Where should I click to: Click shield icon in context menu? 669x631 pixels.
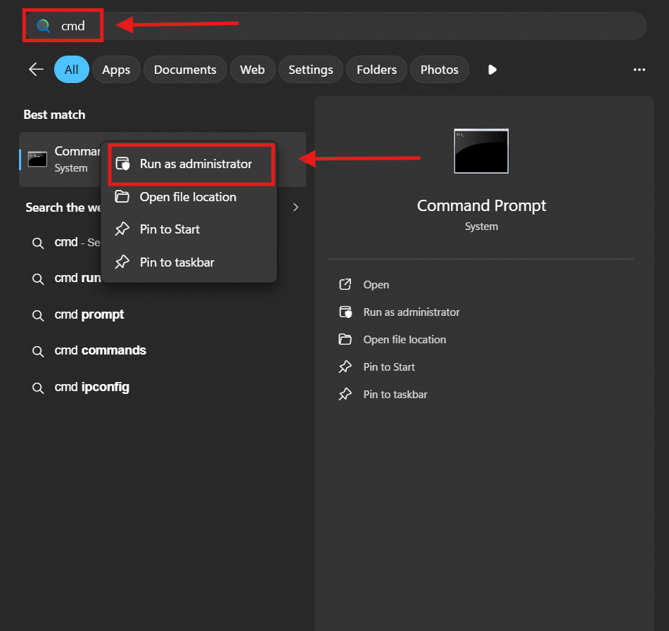click(x=123, y=164)
